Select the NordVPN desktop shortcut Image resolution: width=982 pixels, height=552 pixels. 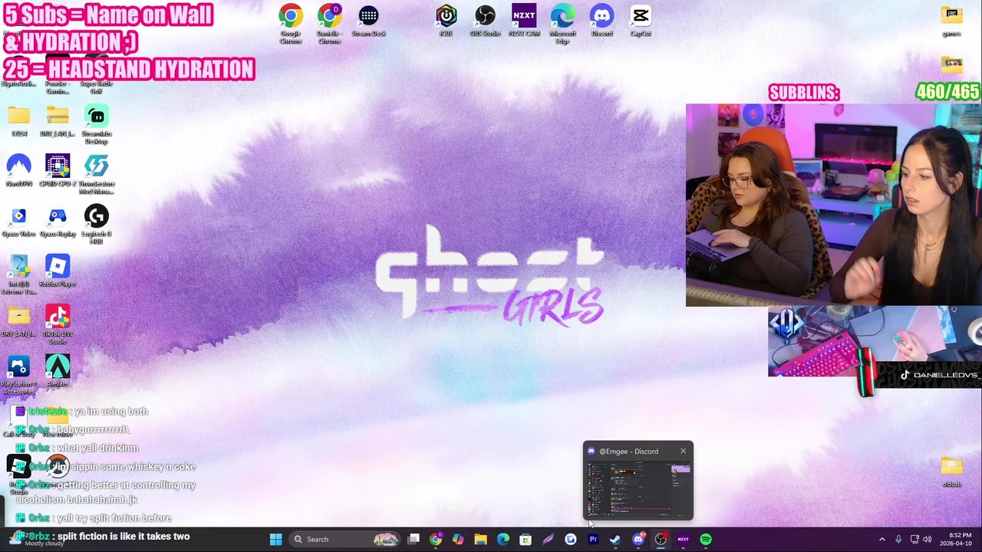pos(18,170)
